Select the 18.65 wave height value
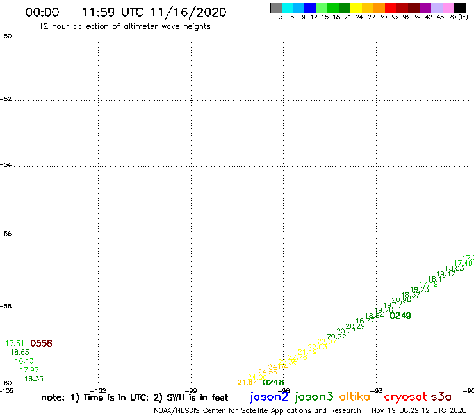The image size is (474, 416). pos(20,352)
